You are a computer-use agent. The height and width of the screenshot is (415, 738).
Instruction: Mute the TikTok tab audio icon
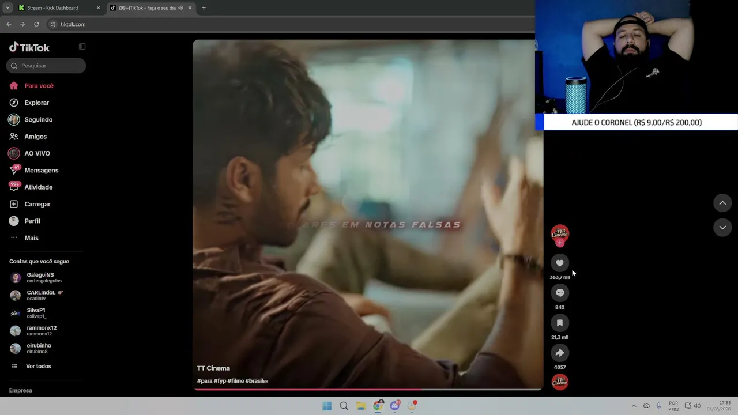(181, 8)
